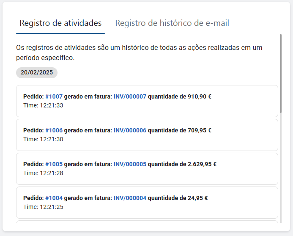
Task: Open invoice INV/000004 link
Action: click(130, 198)
